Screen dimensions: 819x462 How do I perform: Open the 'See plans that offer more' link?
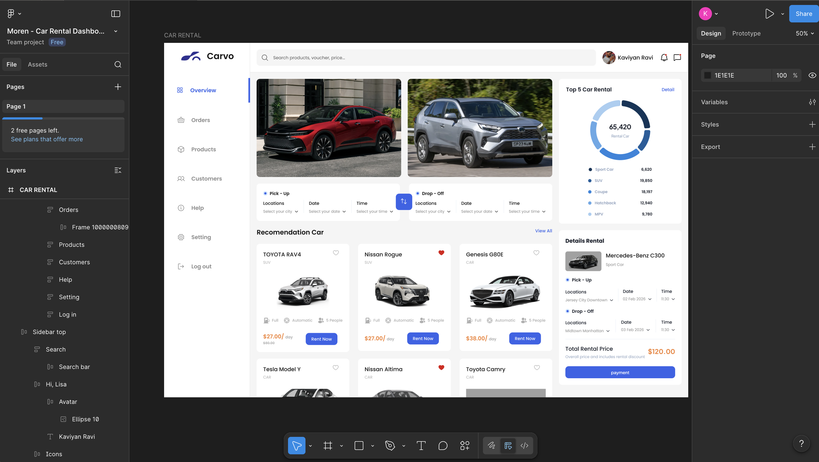pyautogui.click(x=47, y=139)
